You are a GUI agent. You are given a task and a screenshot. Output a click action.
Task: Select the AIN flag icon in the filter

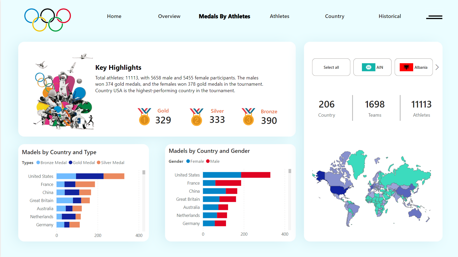369,67
